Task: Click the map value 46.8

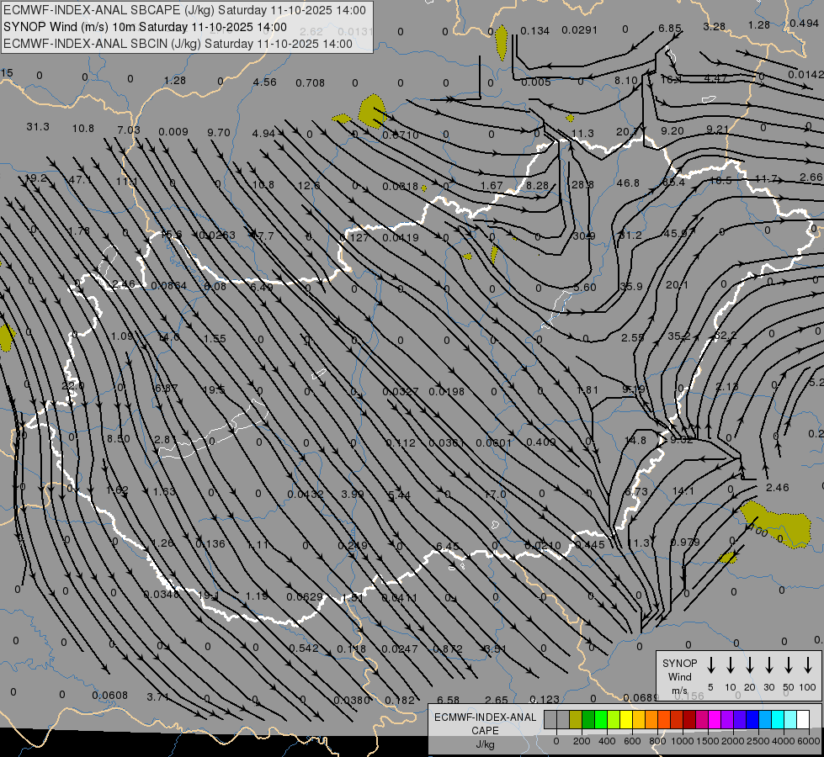Action: point(628,183)
